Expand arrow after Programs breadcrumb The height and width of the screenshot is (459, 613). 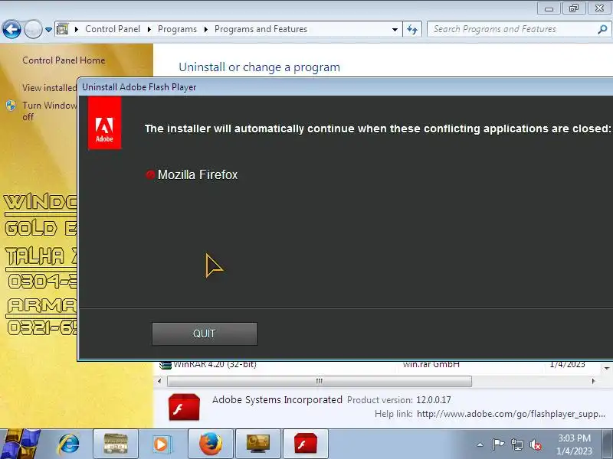point(205,29)
